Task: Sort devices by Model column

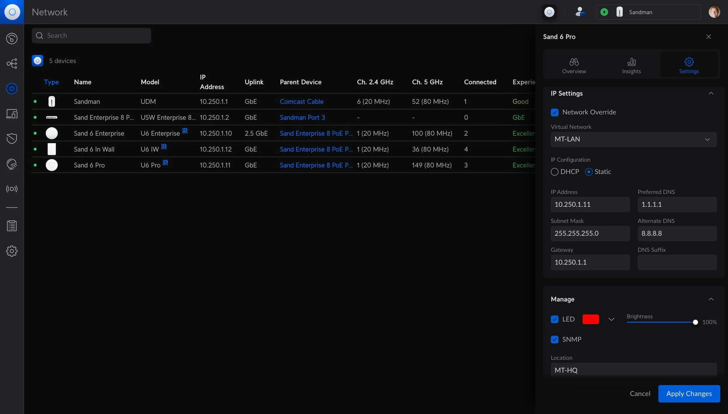Action: 150,82
